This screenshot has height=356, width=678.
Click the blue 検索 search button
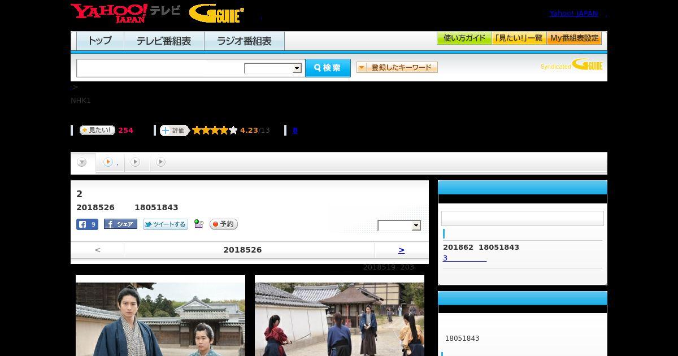(x=328, y=68)
